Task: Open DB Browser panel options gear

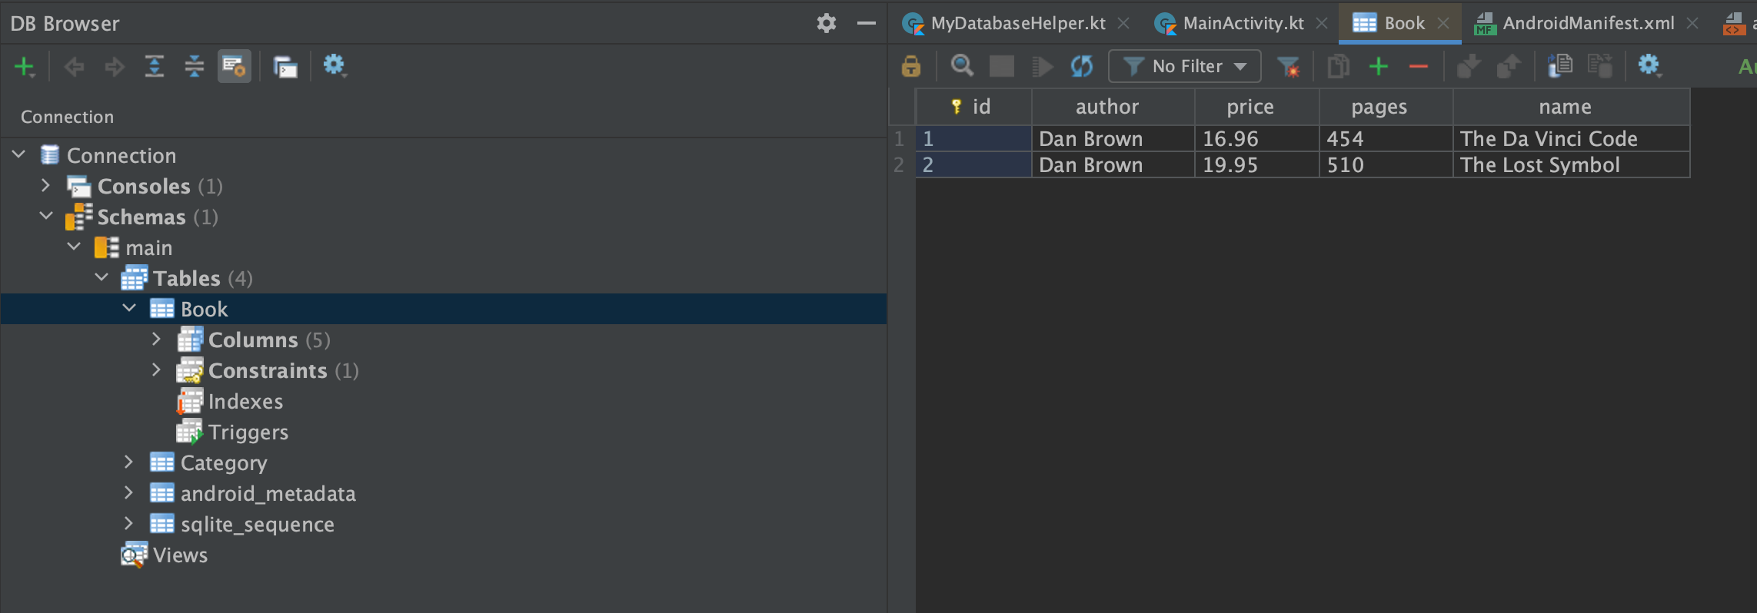Action: click(827, 23)
